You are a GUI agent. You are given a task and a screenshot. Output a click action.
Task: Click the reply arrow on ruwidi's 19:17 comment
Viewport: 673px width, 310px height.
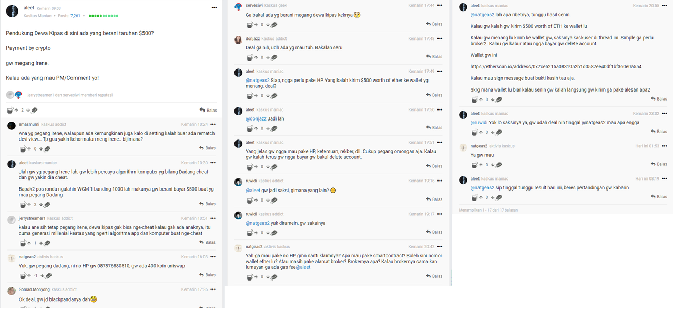(433, 232)
